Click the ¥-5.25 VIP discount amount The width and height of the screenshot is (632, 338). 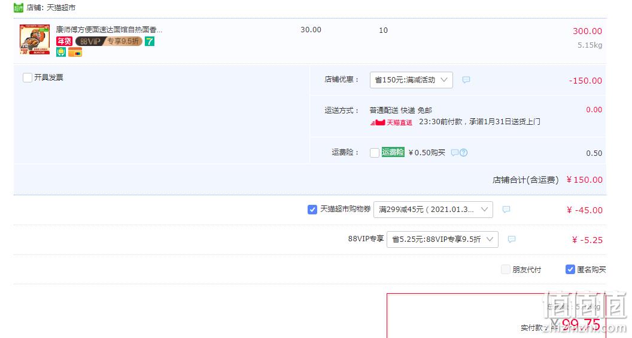click(x=587, y=240)
